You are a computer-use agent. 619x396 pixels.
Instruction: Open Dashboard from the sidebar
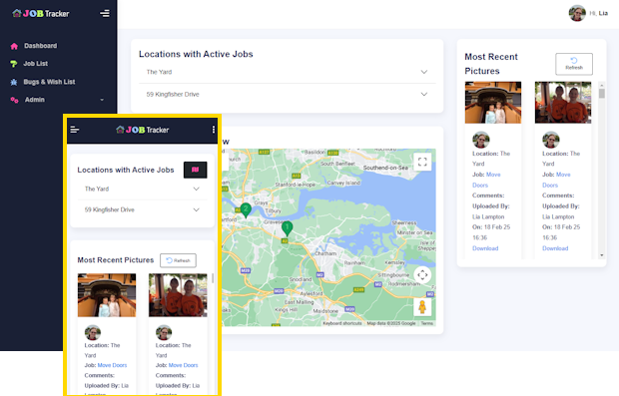tap(40, 46)
